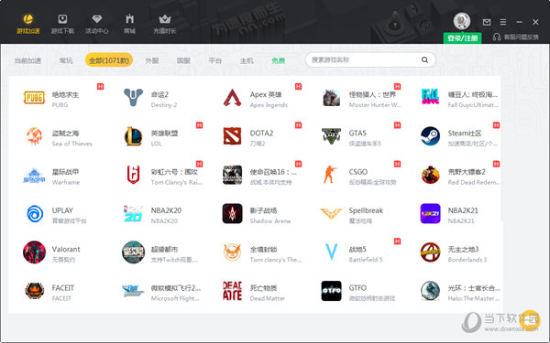Select the Halo Master Chief icon
Screen dimensions: 550x343
pyautogui.click(x=431, y=291)
